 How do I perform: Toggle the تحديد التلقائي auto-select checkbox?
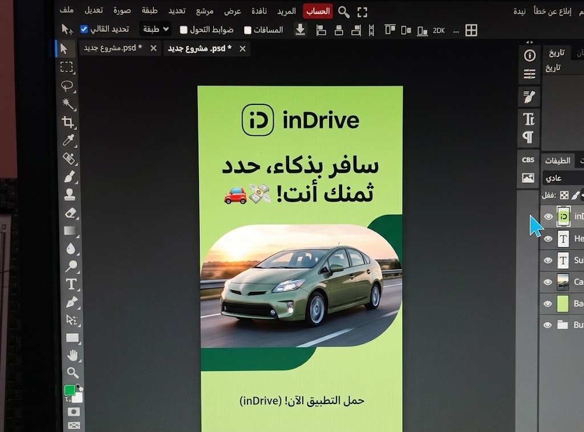(84, 29)
